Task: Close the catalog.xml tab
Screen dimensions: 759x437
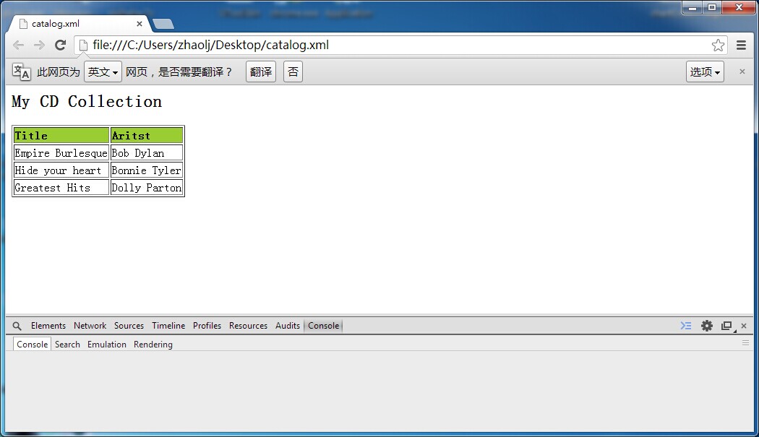Action: 140,24
